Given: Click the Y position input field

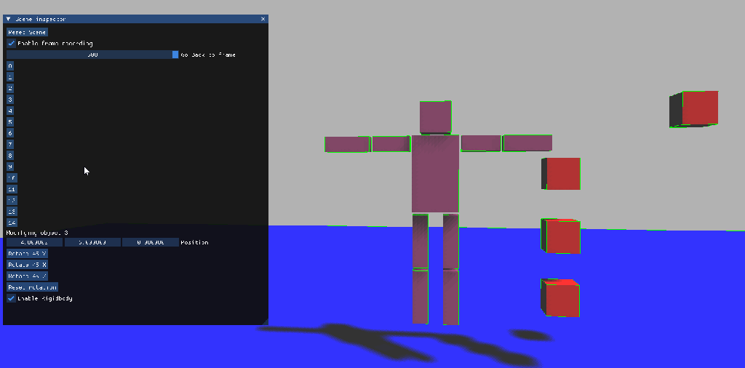Looking at the screenshot, I should (x=92, y=242).
